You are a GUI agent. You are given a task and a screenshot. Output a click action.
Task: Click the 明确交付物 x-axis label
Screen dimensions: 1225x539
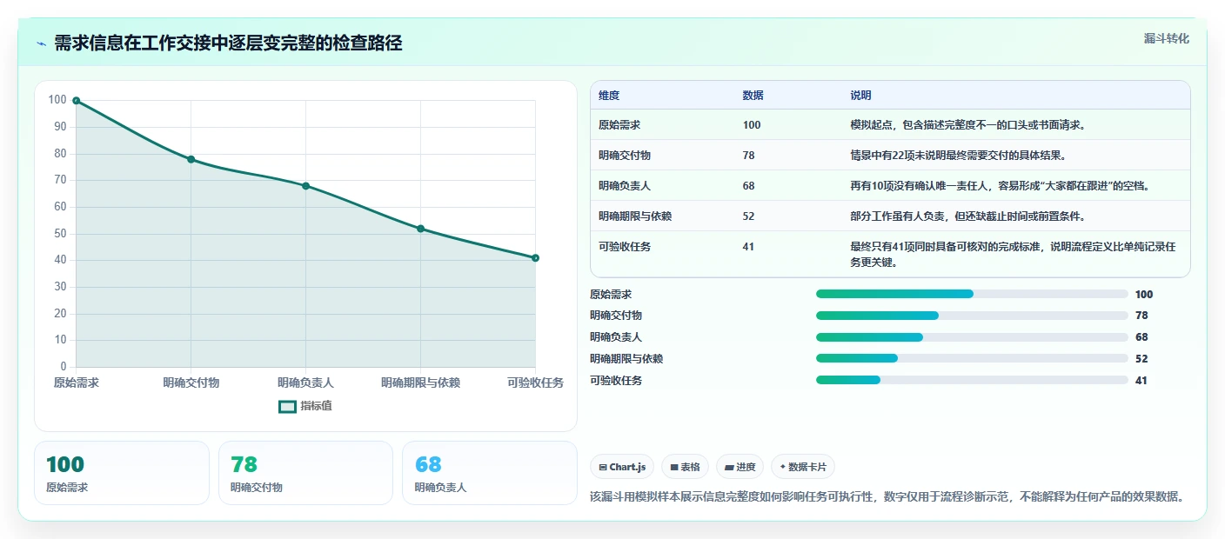pos(191,383)
